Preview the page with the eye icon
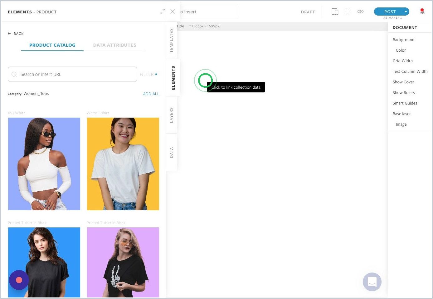This screenshot has height=299, width=433. (x=360, y=12)
